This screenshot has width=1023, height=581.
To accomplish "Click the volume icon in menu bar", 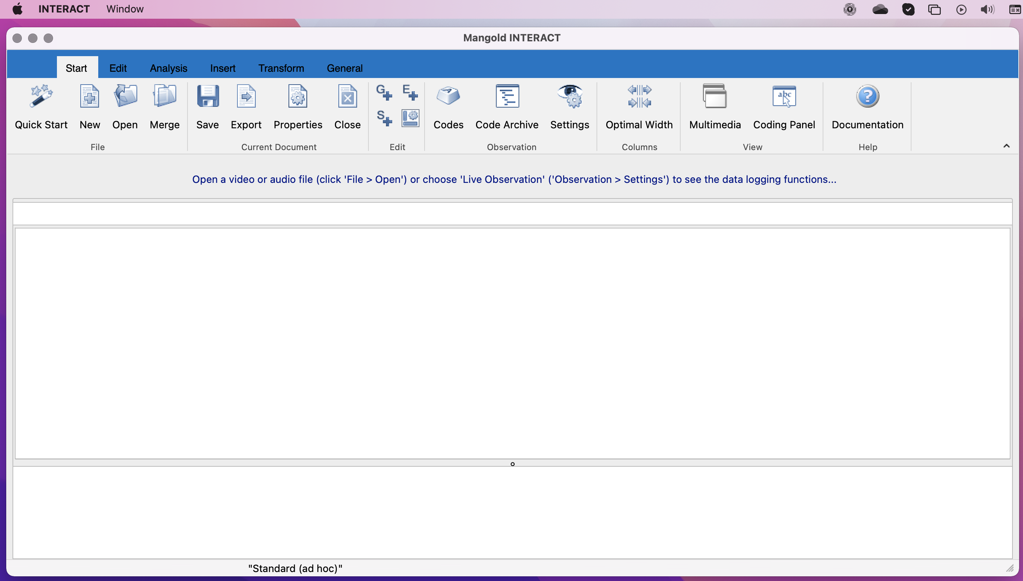I will (x=988, y=9).
